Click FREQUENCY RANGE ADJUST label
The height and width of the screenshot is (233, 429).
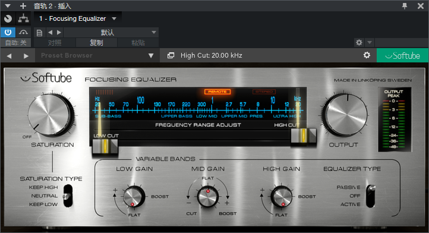198,125
